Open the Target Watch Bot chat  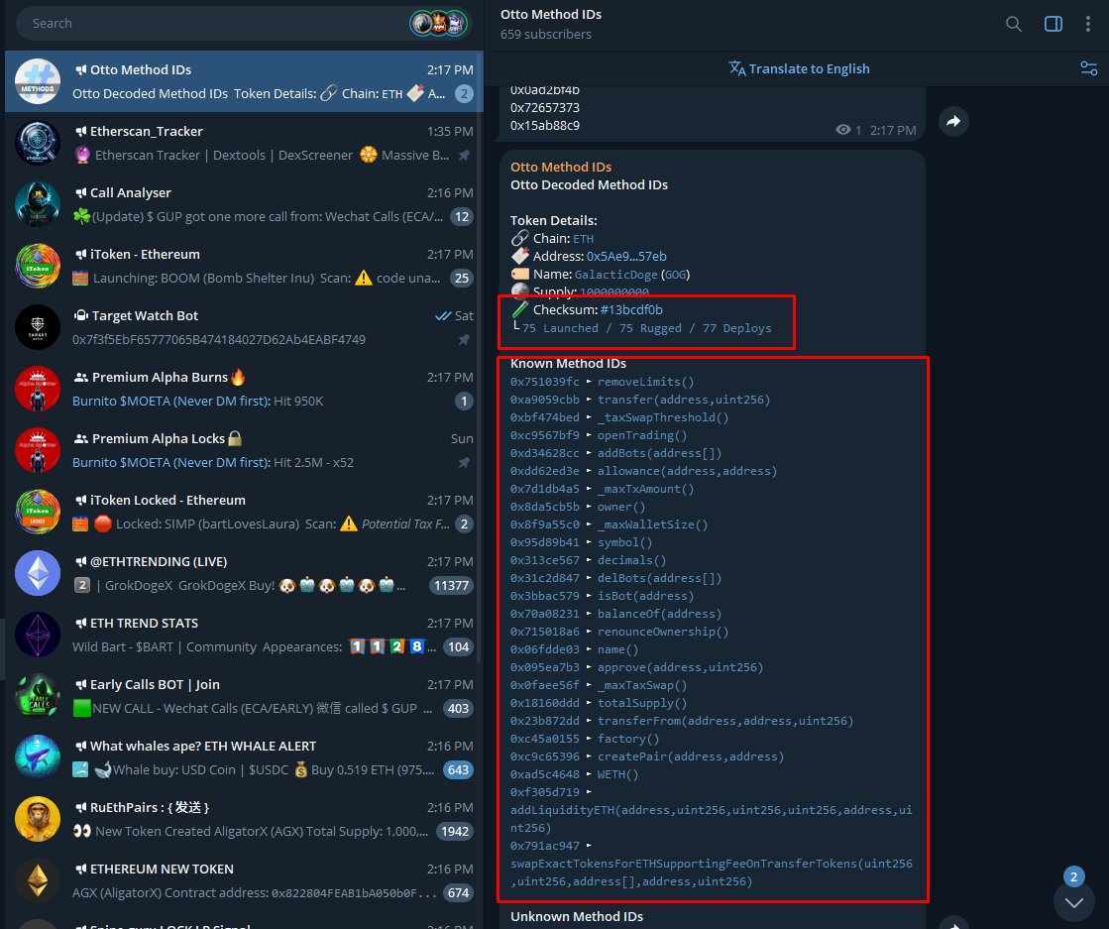[244, 327]
